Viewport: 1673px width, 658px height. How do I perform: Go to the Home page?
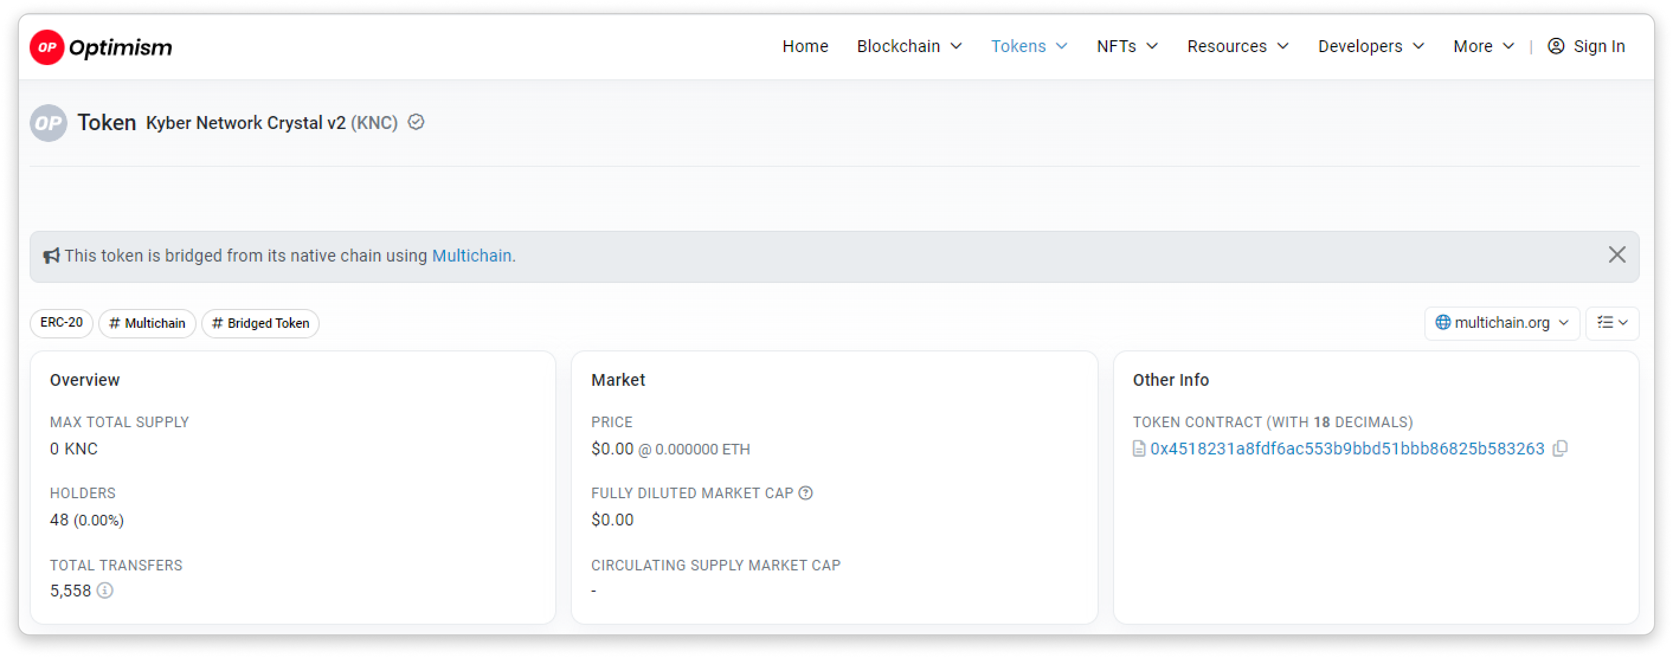[x=805, y=46]
